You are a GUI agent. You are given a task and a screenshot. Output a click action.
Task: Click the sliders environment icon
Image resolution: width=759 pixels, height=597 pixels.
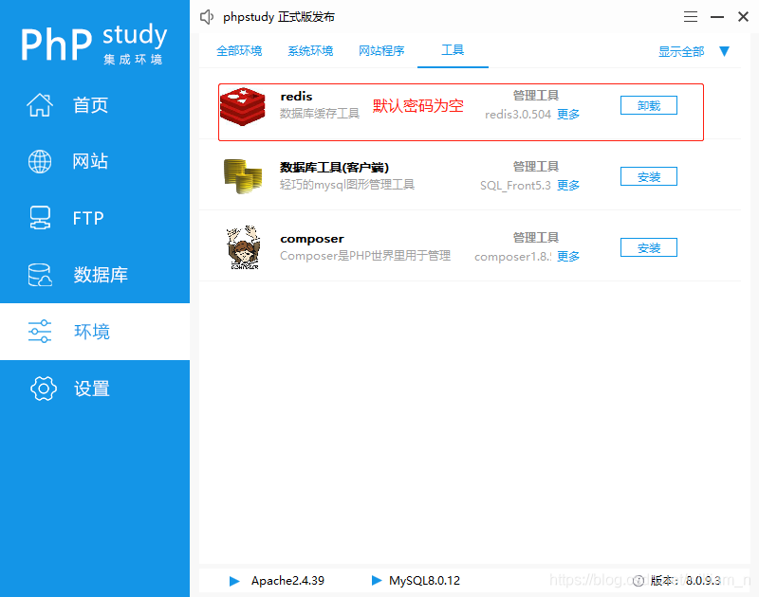click(40, 331)
